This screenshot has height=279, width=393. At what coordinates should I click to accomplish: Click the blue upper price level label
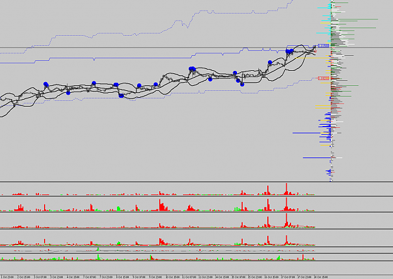pyautogui.click(x=323, y=46)
